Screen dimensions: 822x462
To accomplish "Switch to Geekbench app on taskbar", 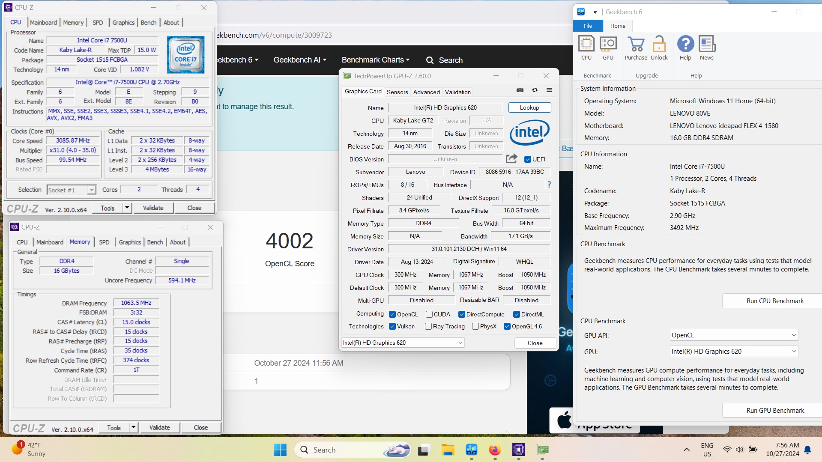I will (471, 450).
